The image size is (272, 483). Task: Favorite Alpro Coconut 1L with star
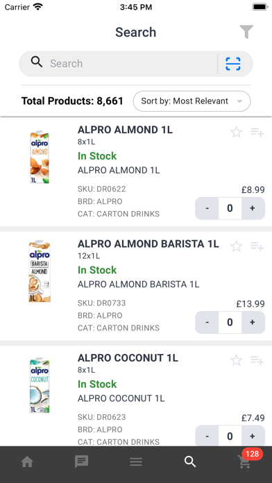(x=237, y=360)
